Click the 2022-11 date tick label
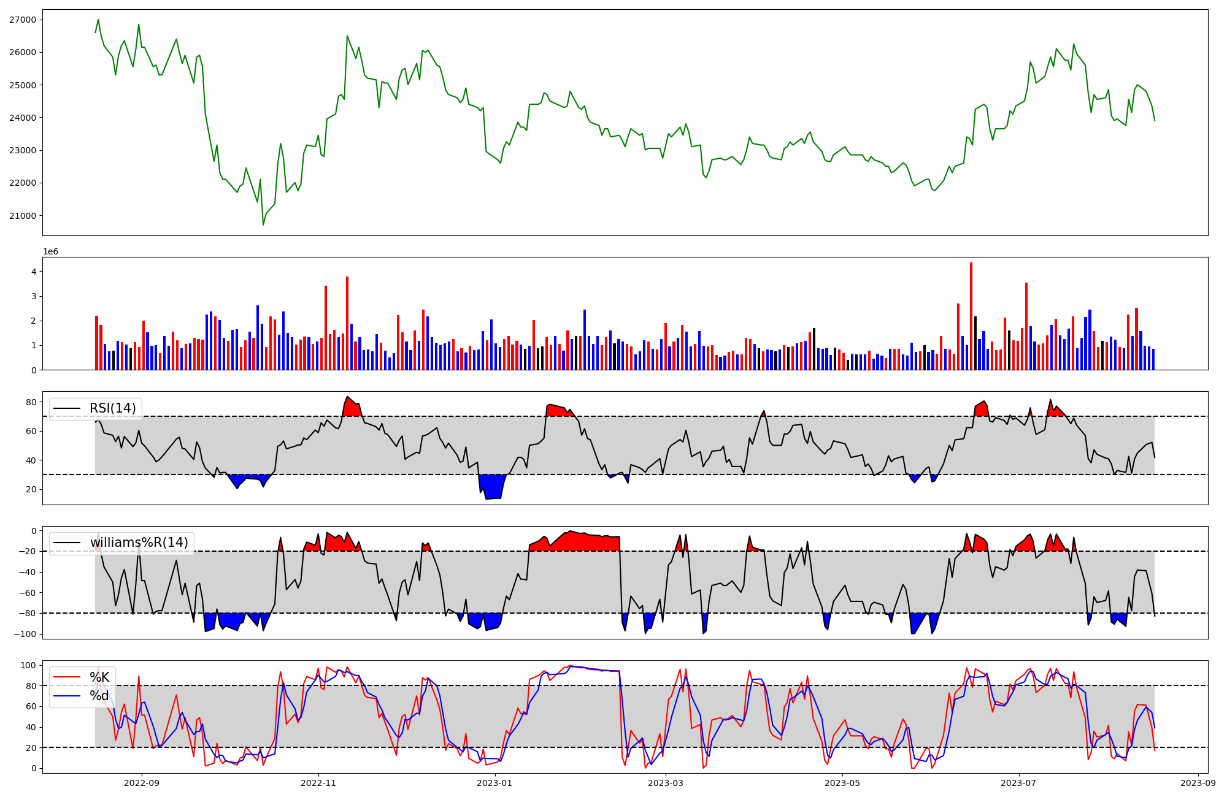Screen dimensions: 1227x797 coord(318,782)
